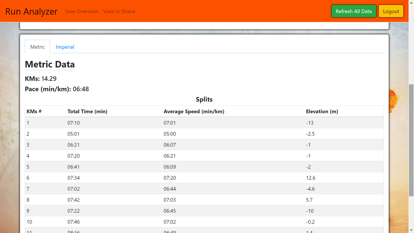The width and height of the screenshot is (414, 233).
Task: Click average speed 07:01 cell
Action: coord(170,123)
